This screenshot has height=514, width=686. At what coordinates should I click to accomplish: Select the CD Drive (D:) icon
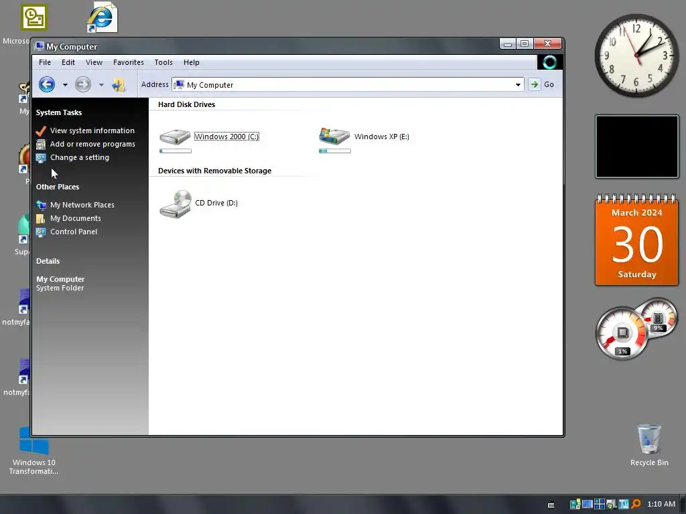click(x=175, y=203)
